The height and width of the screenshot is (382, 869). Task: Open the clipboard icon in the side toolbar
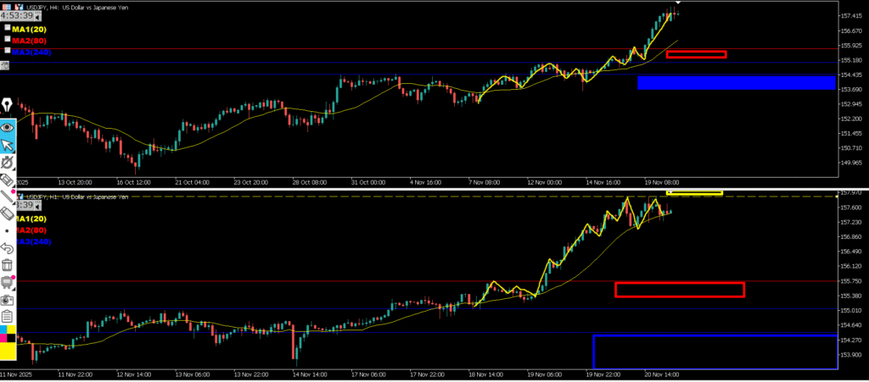(x=7, y=317)
